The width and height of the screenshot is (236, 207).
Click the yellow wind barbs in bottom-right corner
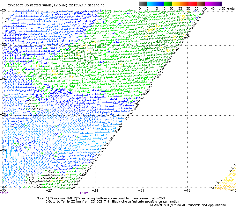[225, 180]
